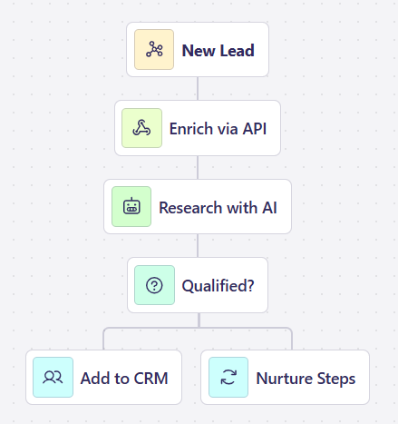Click the question mark icon on Qualified?
Image resolution: width=398 pixels, height=424 pixels.
click(154, 285)
